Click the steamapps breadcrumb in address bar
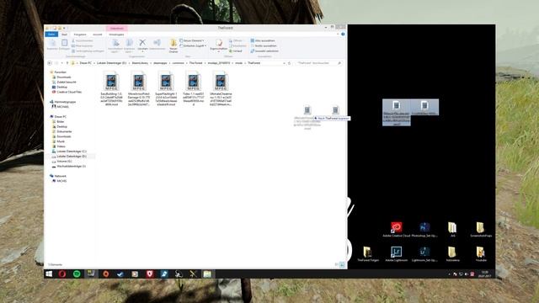 point(160,63)
